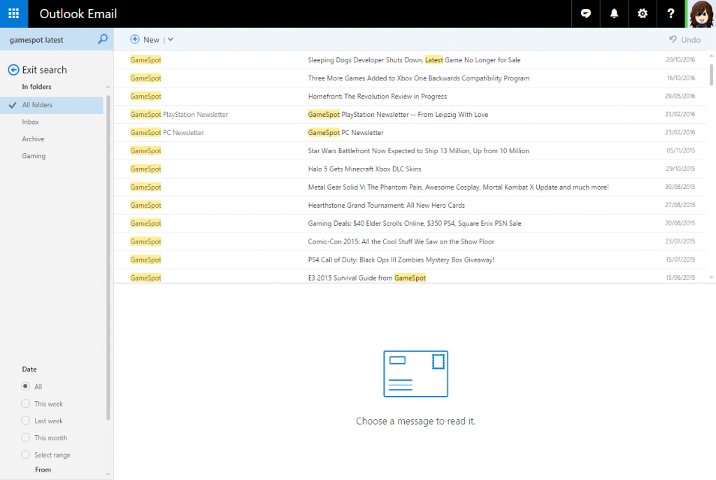Select the All date radio button
The height and width of the screenshot is (480, 716).
(26, 386)
